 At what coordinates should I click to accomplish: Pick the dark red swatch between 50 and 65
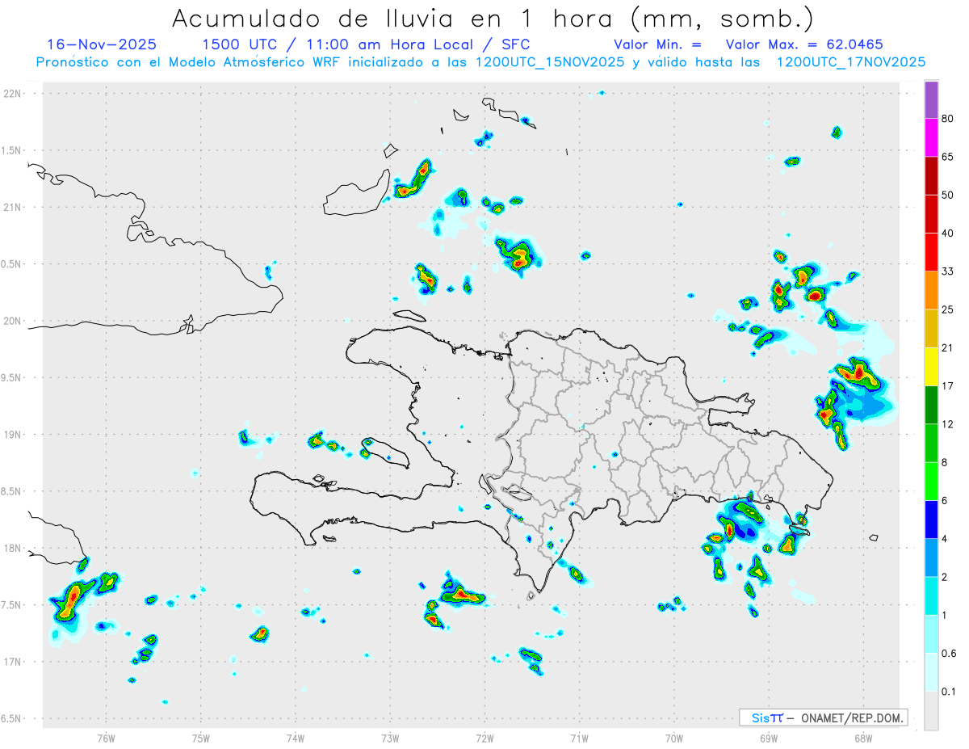[x=931, y=176]
